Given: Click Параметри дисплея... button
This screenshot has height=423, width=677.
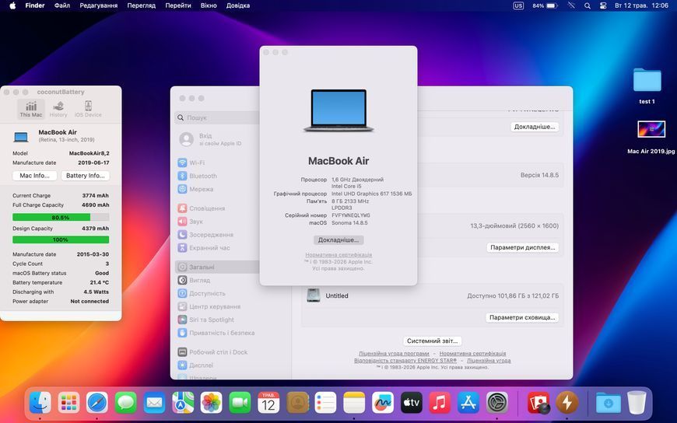Looking at the screenshot, I should coord(522,247).
